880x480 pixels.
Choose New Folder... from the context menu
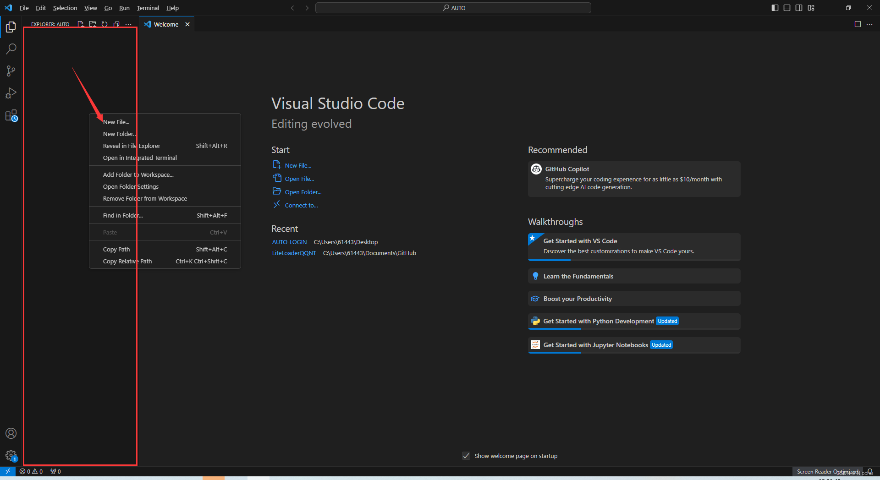165,134
